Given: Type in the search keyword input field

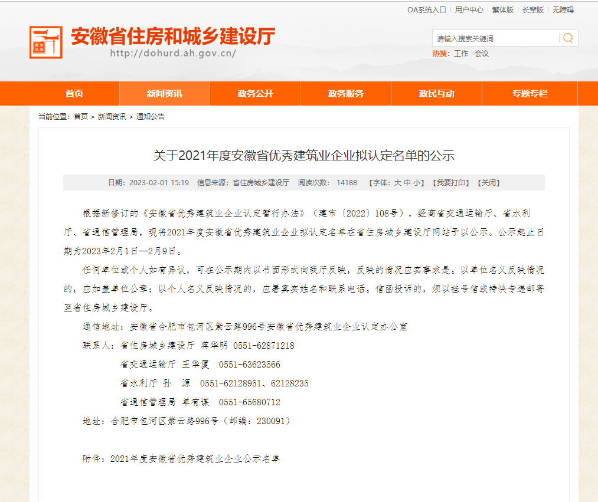Looking at the screenshot, I should tap(495, 39).
